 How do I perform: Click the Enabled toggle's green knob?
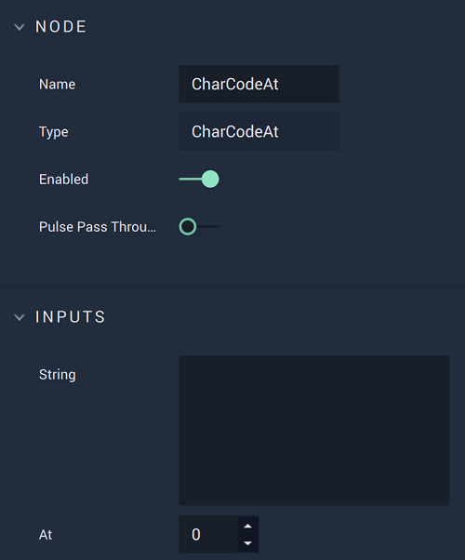(x=210, y=179)
